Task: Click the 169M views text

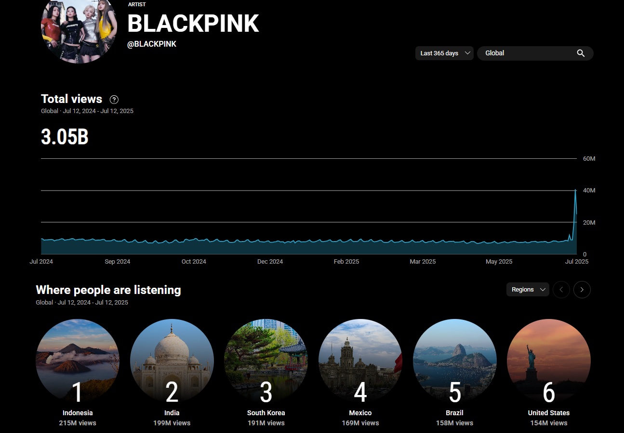Action: click(x=360, y=423)
